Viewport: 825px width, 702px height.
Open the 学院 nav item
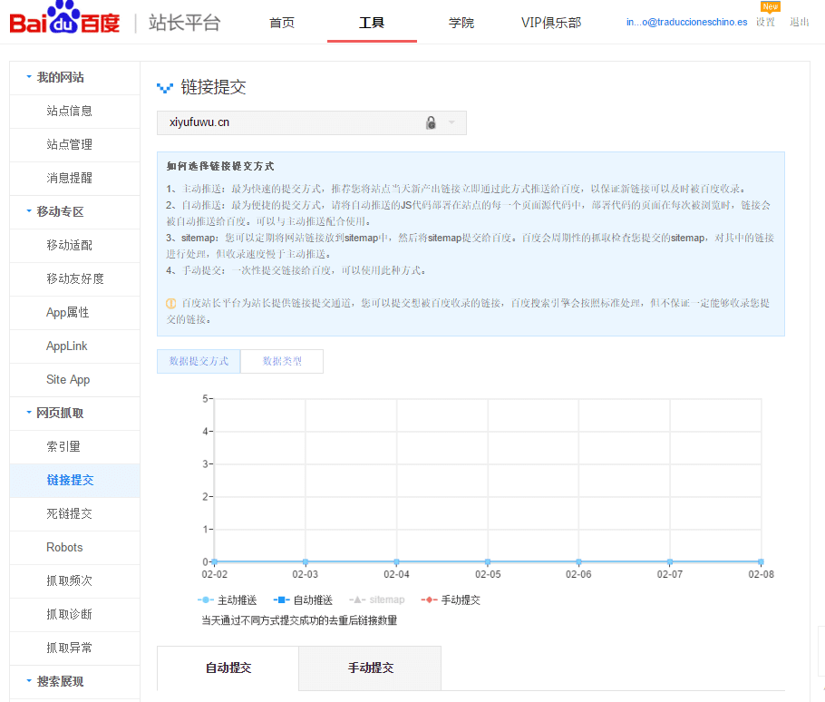[461, 23]
